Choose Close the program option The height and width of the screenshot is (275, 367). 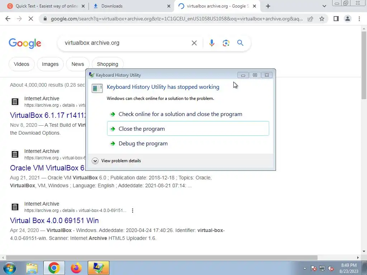pyautogui.click(x=188, y=129)
